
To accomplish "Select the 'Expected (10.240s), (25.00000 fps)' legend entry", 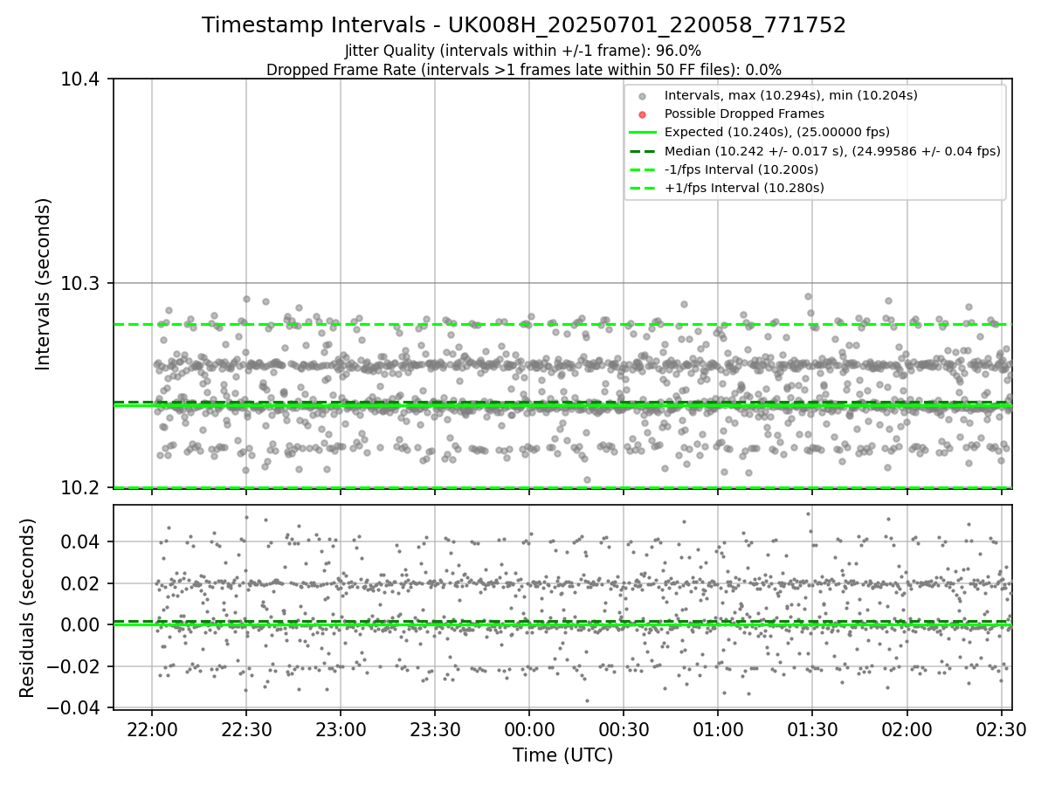I will tap(777, 132).
